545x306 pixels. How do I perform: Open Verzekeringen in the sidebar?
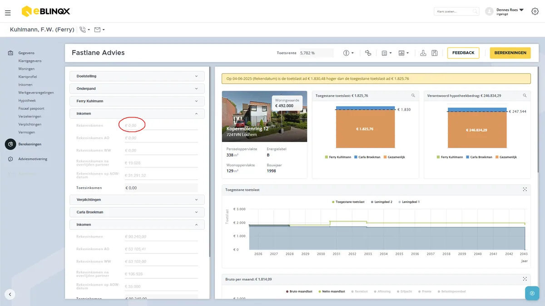click(30, 117)
